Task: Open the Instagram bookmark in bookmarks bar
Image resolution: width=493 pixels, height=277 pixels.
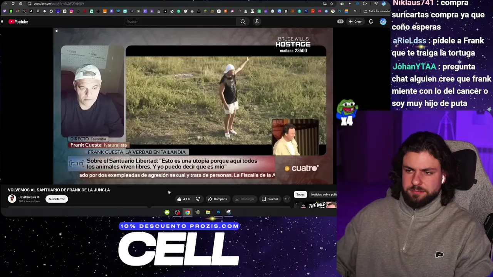Action: point(71,11)
